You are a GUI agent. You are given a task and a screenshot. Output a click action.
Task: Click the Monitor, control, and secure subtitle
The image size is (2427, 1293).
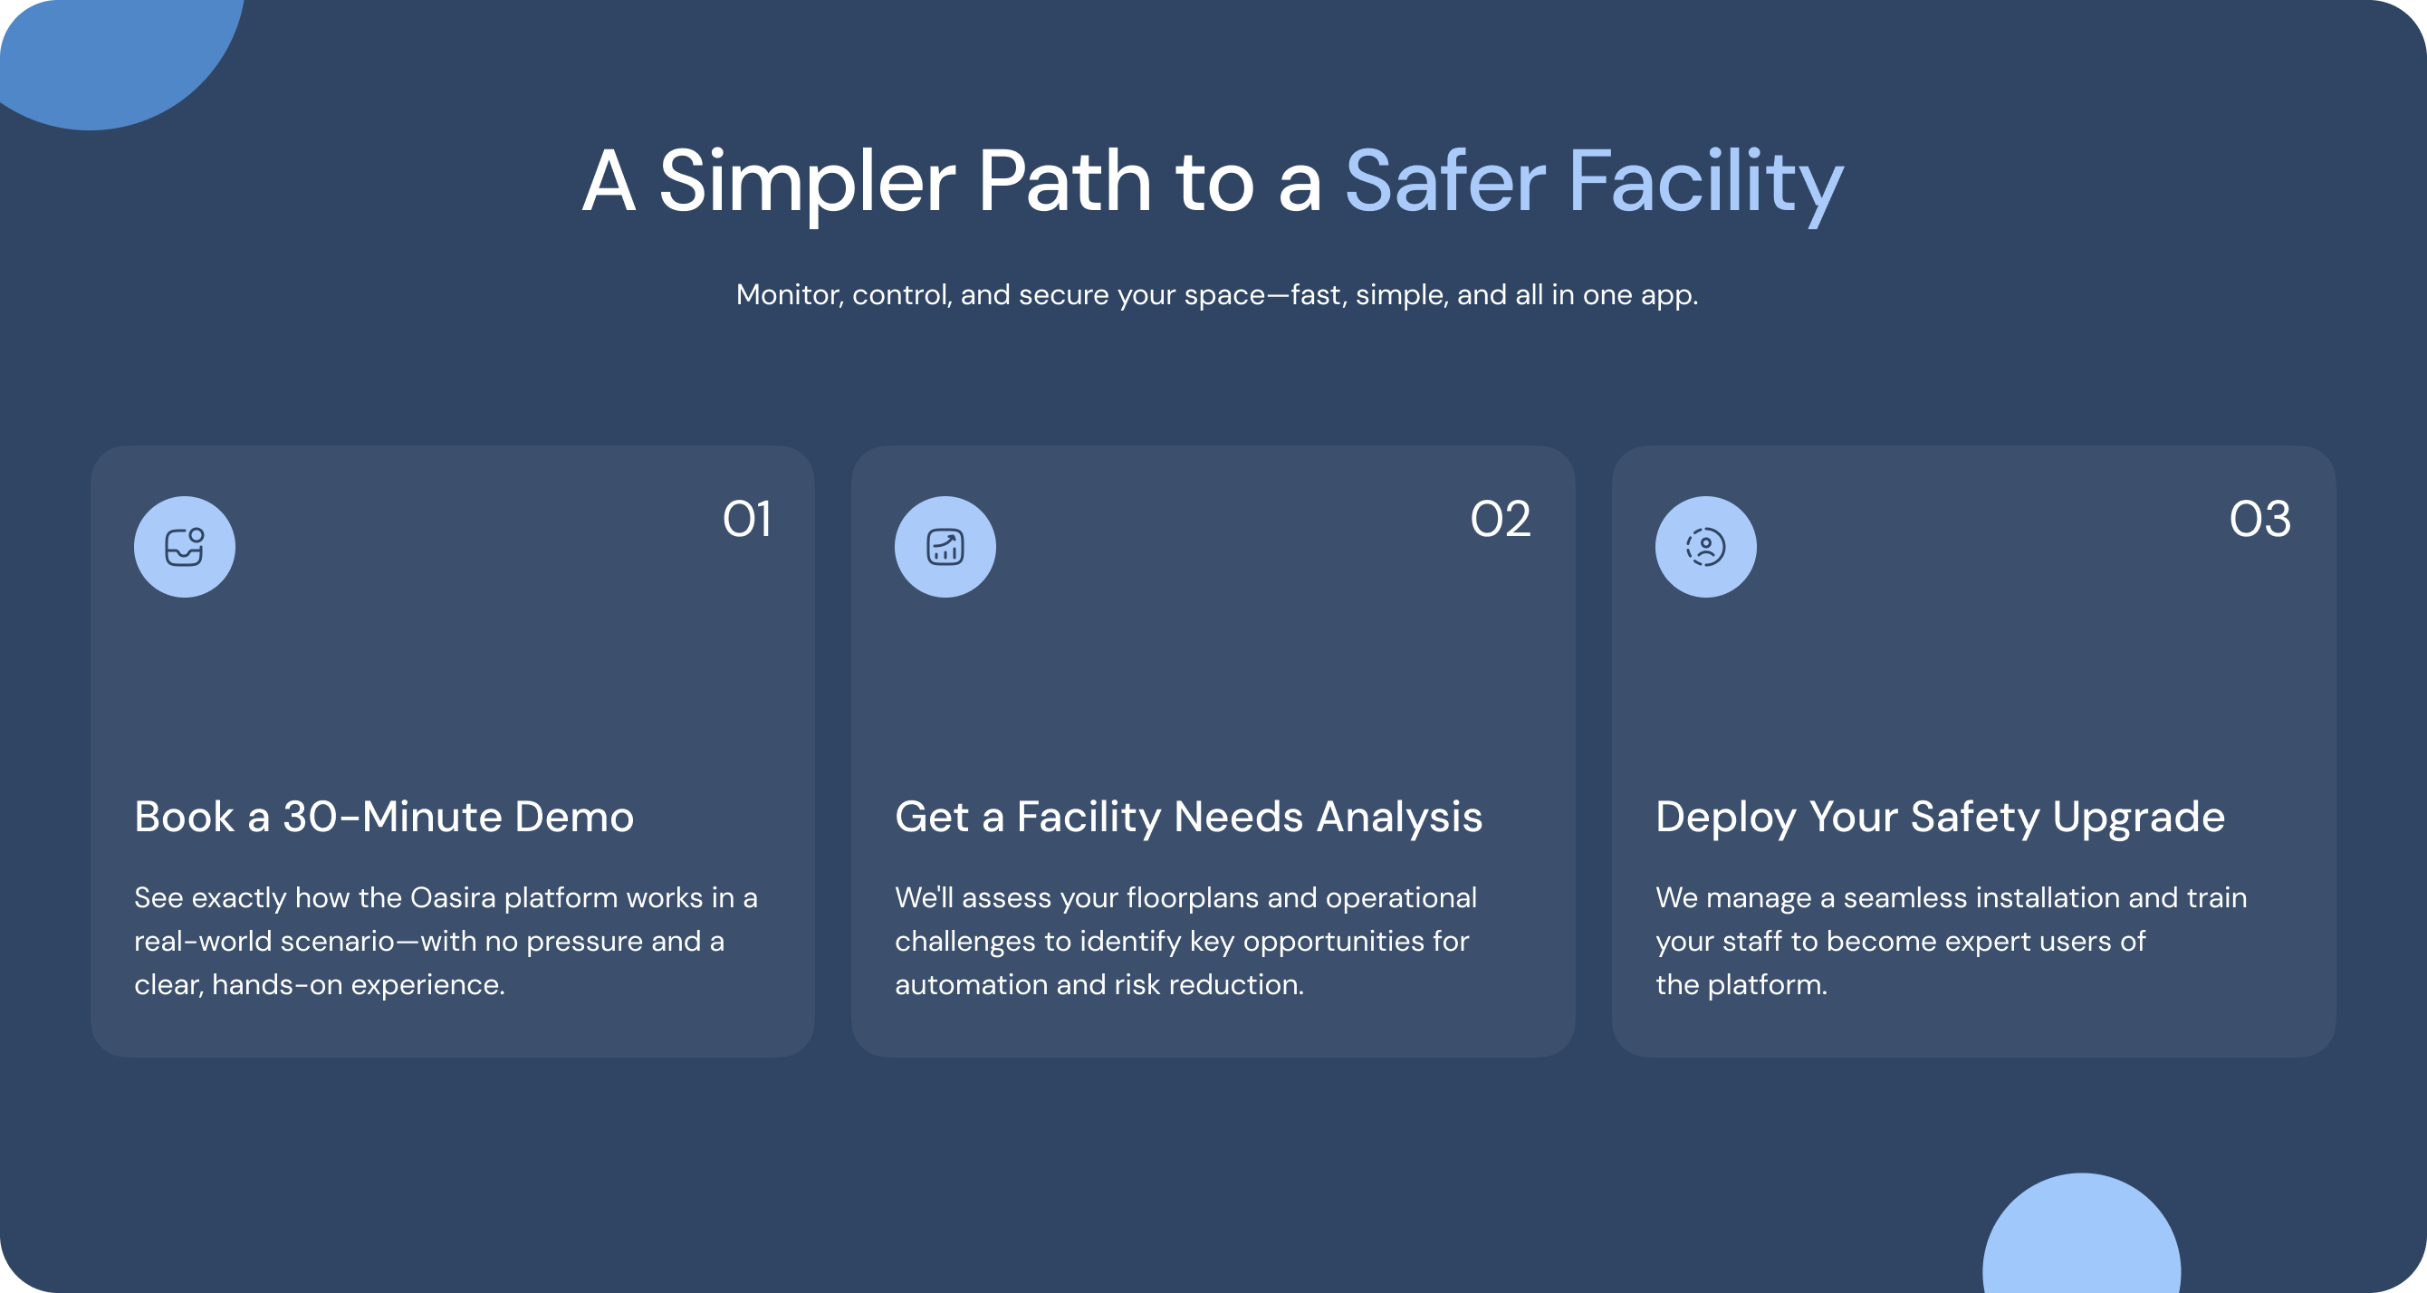coord(1216,295)
